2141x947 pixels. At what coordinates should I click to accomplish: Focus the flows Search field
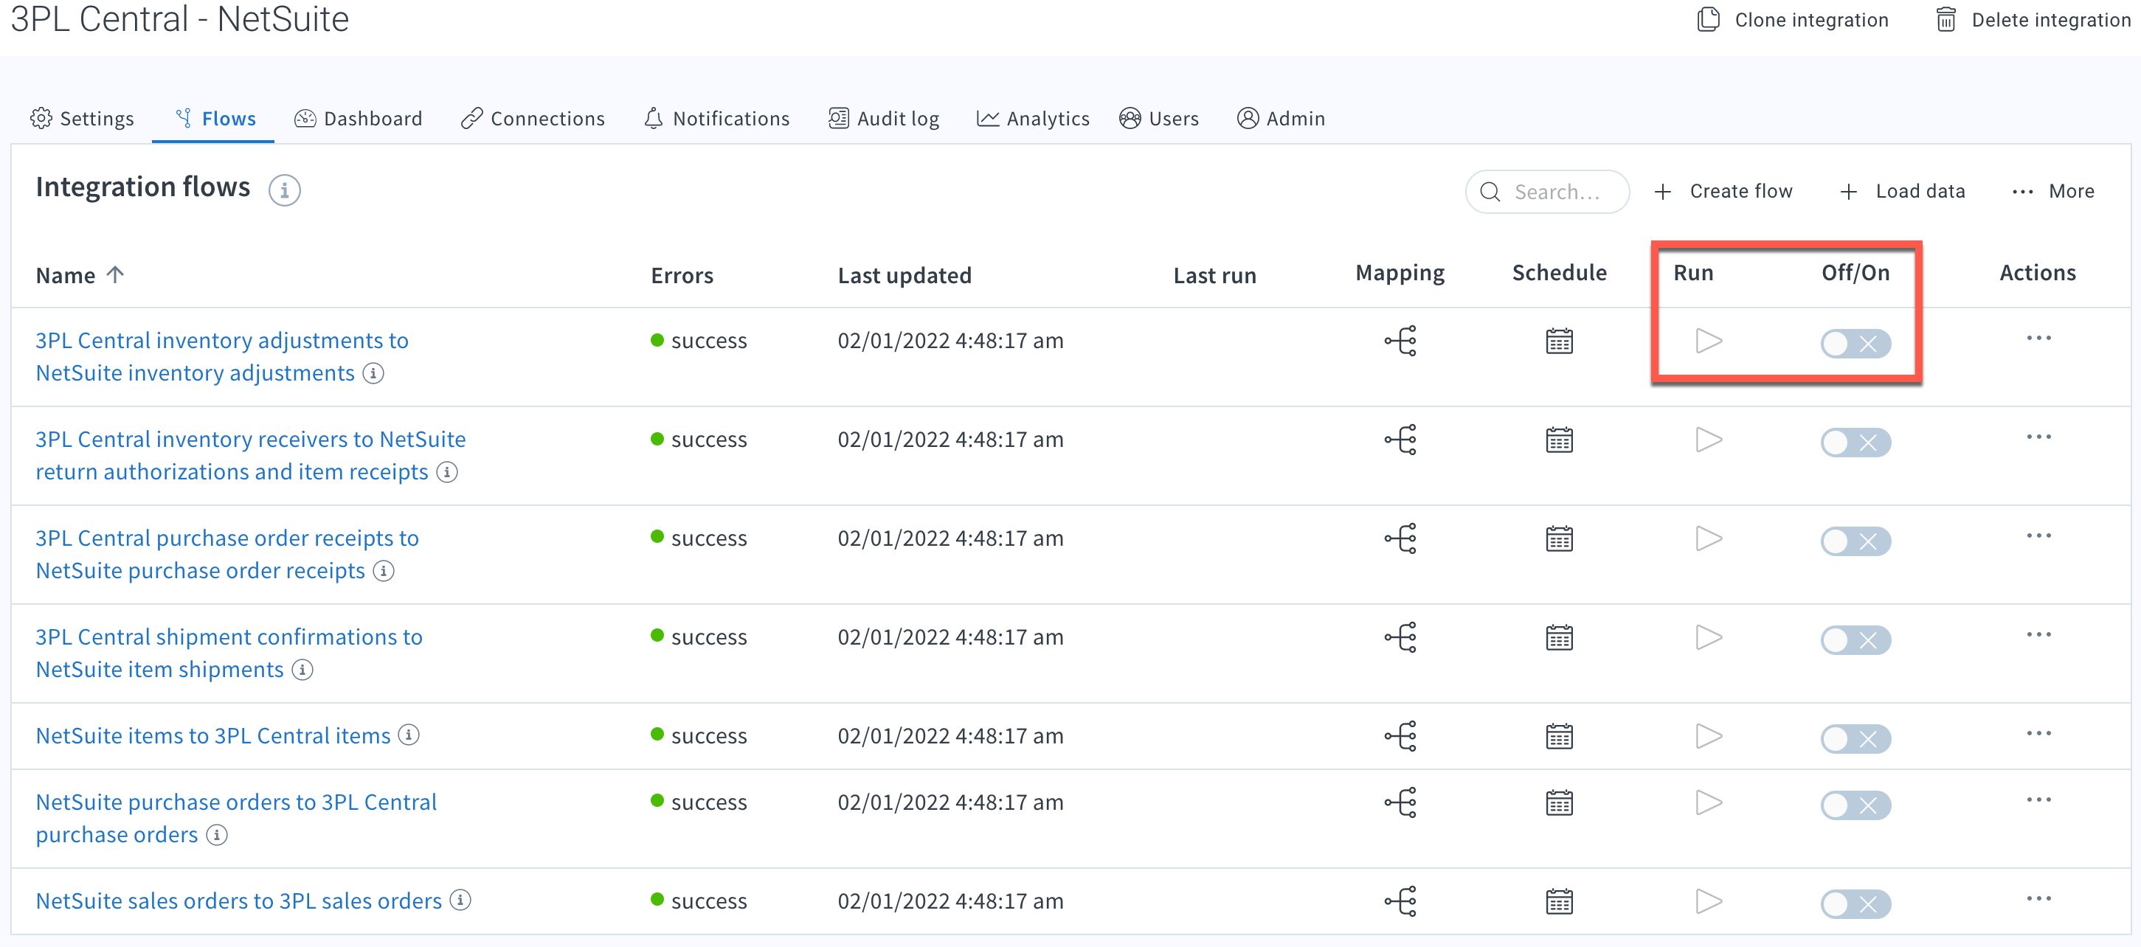[x=1547, y=192]
